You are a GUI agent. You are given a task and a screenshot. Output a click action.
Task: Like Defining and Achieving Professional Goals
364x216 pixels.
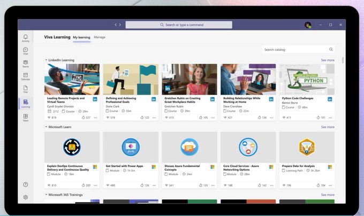tap(142, 118)
